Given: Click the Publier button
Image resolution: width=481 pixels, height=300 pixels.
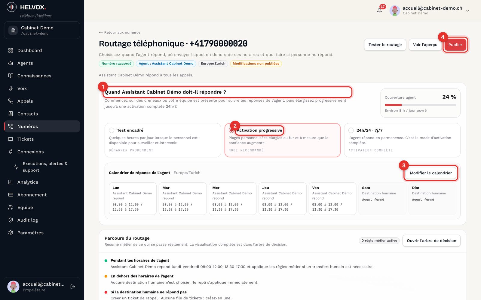Looking at the screenshot, I should click(455, 45).
